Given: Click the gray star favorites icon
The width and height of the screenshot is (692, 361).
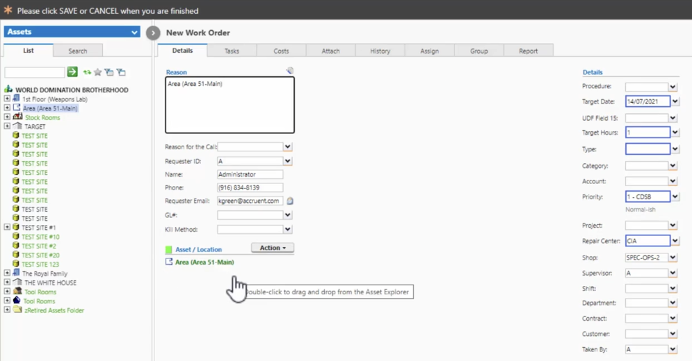Looking at the screenshot, I should click(x=98, y=72).
